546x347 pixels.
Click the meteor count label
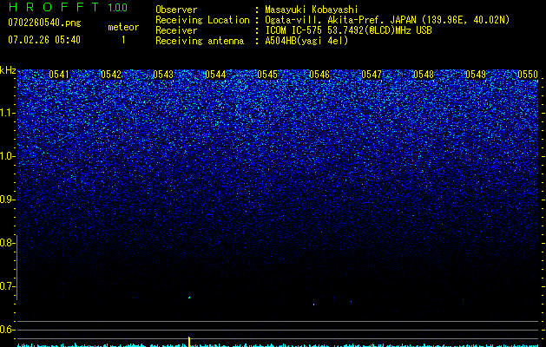click(x=123, y=27)
